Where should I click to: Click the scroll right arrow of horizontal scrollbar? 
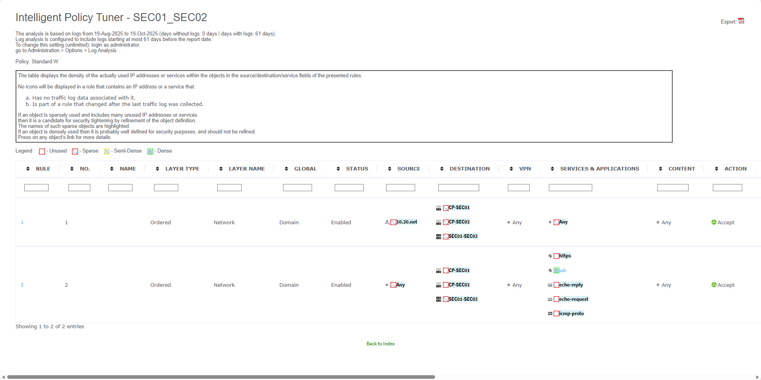[x=757, y=377]
